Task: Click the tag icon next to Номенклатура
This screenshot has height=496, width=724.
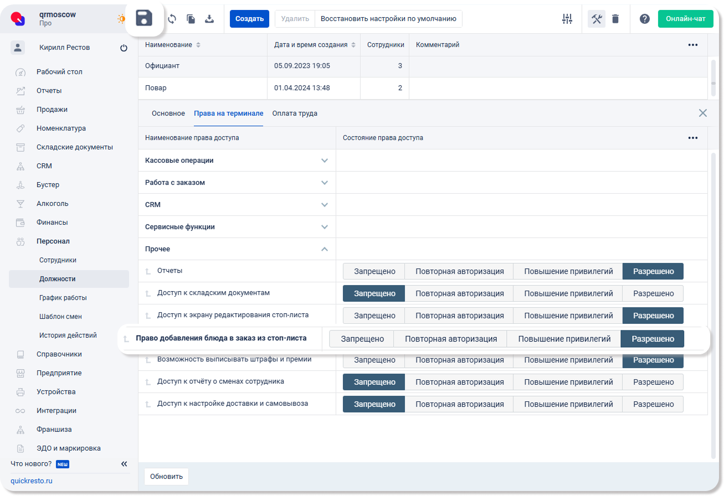Action: point(20,128)
